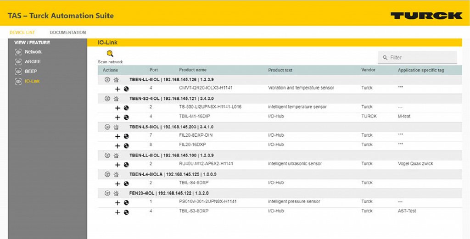The height and width of the screenshot is (239, 470).
Task: Select the Device List tab
Action: coord(22,33)
